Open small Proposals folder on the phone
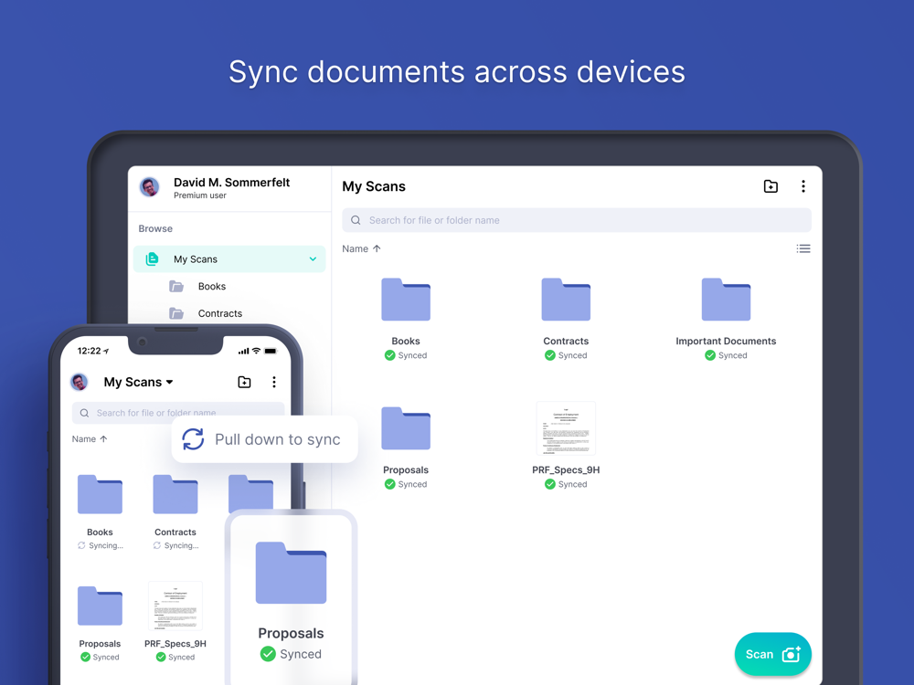 (100, 606)
